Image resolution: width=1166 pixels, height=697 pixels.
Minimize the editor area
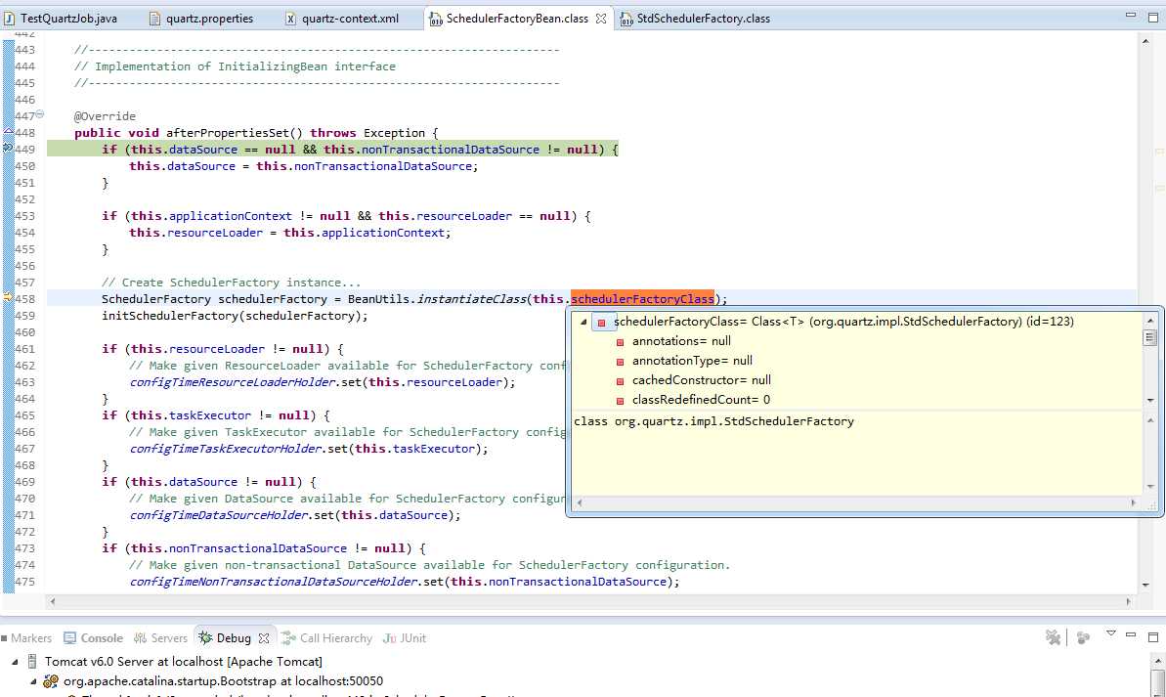pyautogui.click(x=1130, y=15)
